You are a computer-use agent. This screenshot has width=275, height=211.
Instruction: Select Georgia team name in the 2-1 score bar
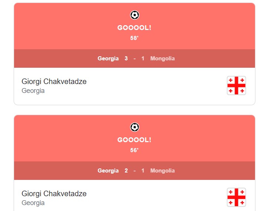(108, 171)
